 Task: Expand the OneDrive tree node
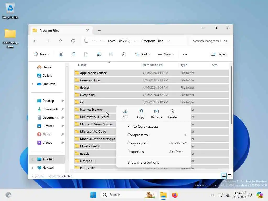pos(32,84)
